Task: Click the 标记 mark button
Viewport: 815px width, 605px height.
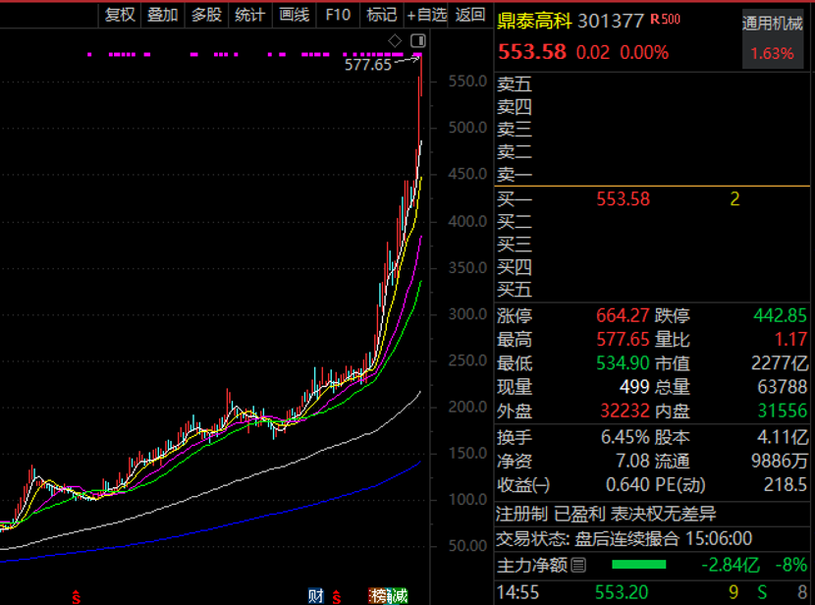Action: (x=382, y=15)
